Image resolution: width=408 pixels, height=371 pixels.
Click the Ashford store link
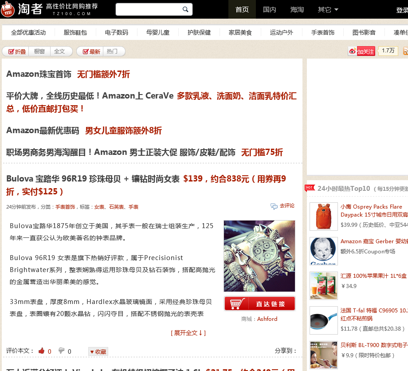(x=267, y=319)
